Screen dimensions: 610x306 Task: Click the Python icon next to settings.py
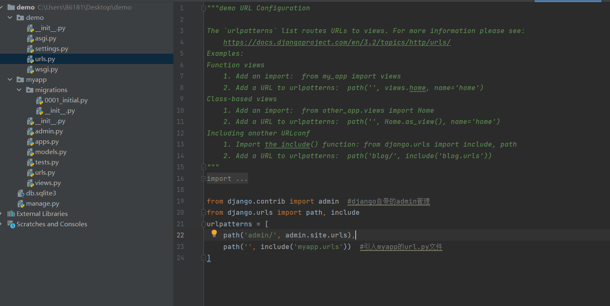[x=30, y=49]
